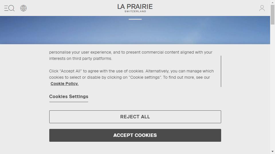Click the page scrollbar down arrow
Screen dimensions: 275x154
(x=272, y=151)
